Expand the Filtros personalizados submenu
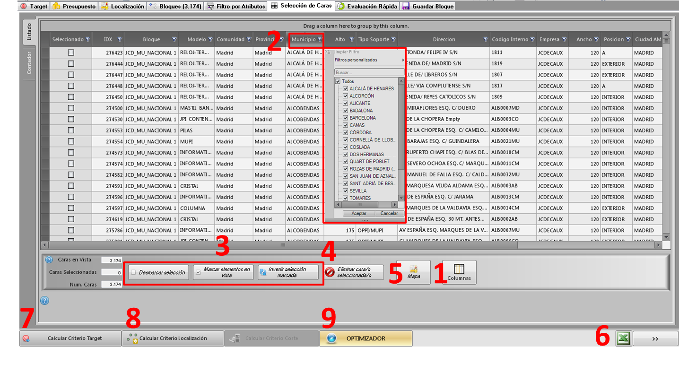Image resolution: width=679 pixels, height=373 pixels. [369, 60]
